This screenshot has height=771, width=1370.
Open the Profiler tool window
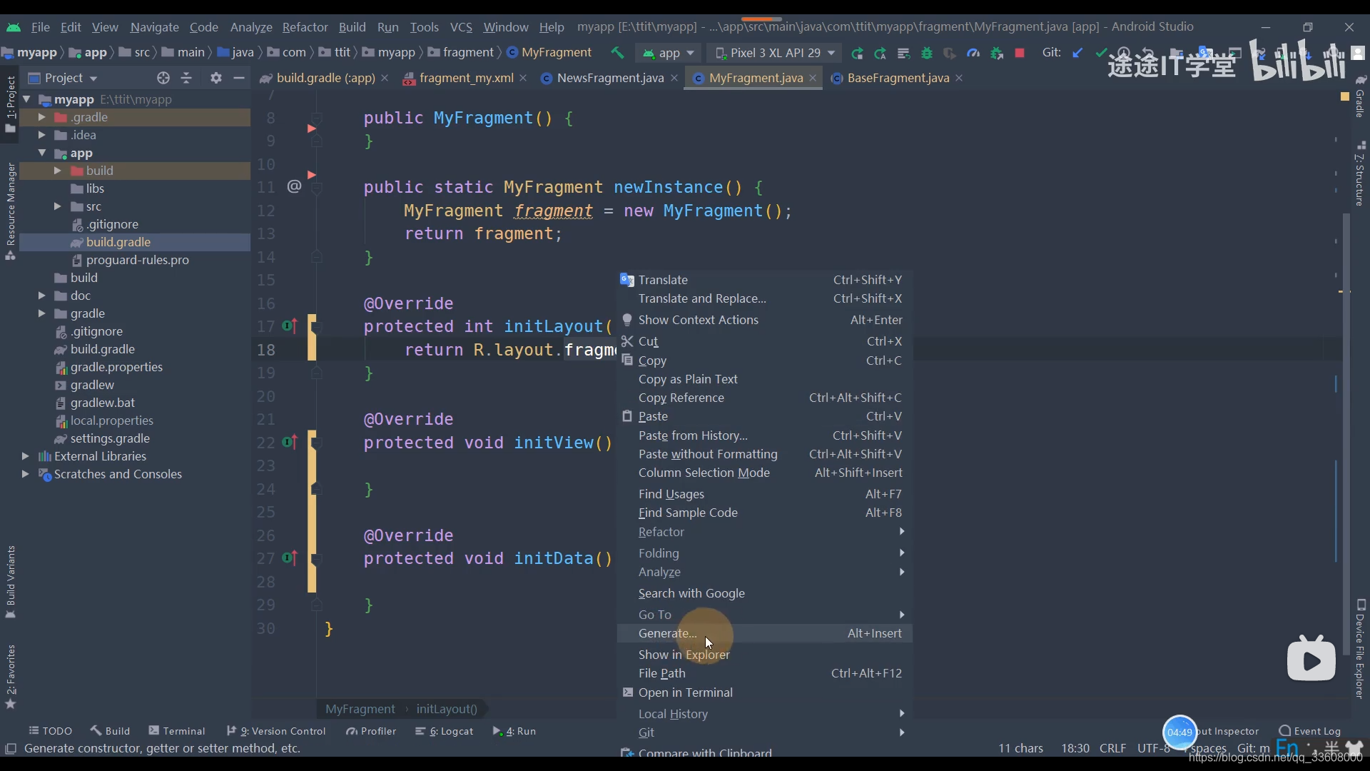point(370,731)
